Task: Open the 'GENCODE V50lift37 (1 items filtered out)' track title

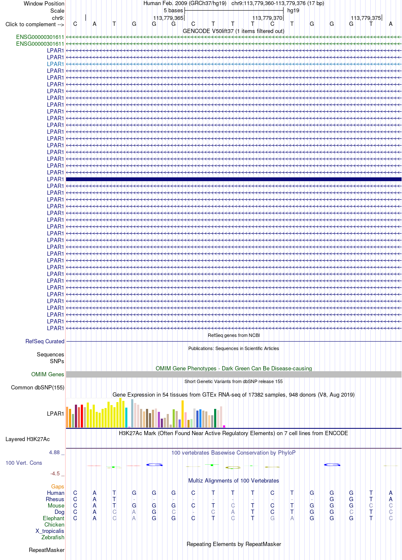Action: click(234, 31)
